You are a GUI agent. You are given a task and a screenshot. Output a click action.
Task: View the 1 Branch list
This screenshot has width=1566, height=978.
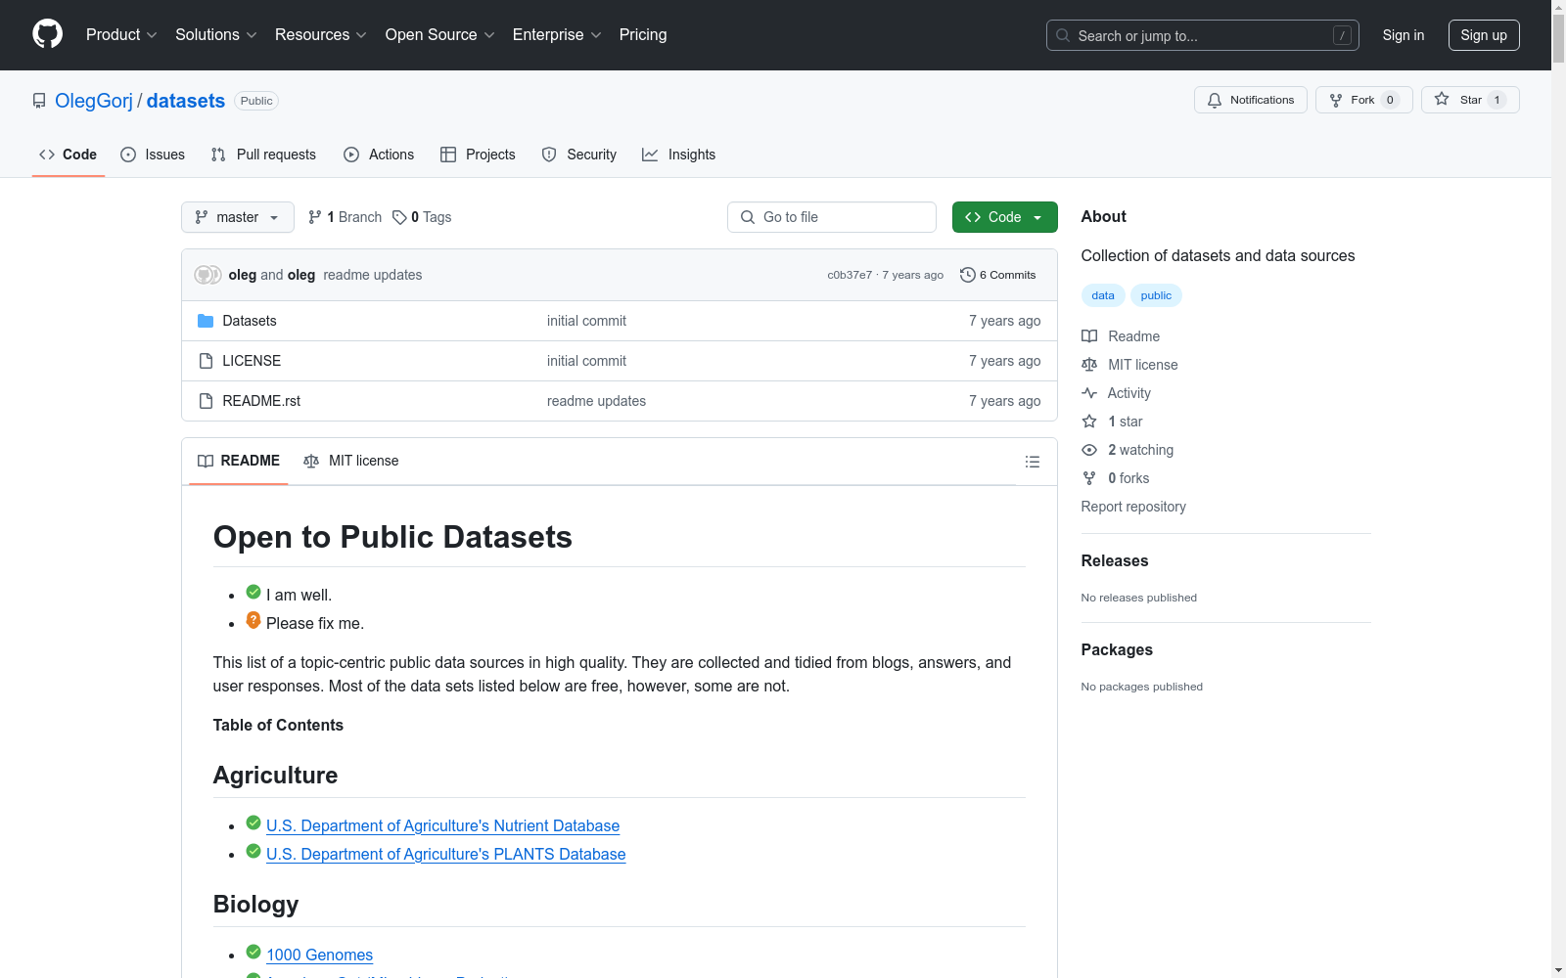click(x=345, y=217)
